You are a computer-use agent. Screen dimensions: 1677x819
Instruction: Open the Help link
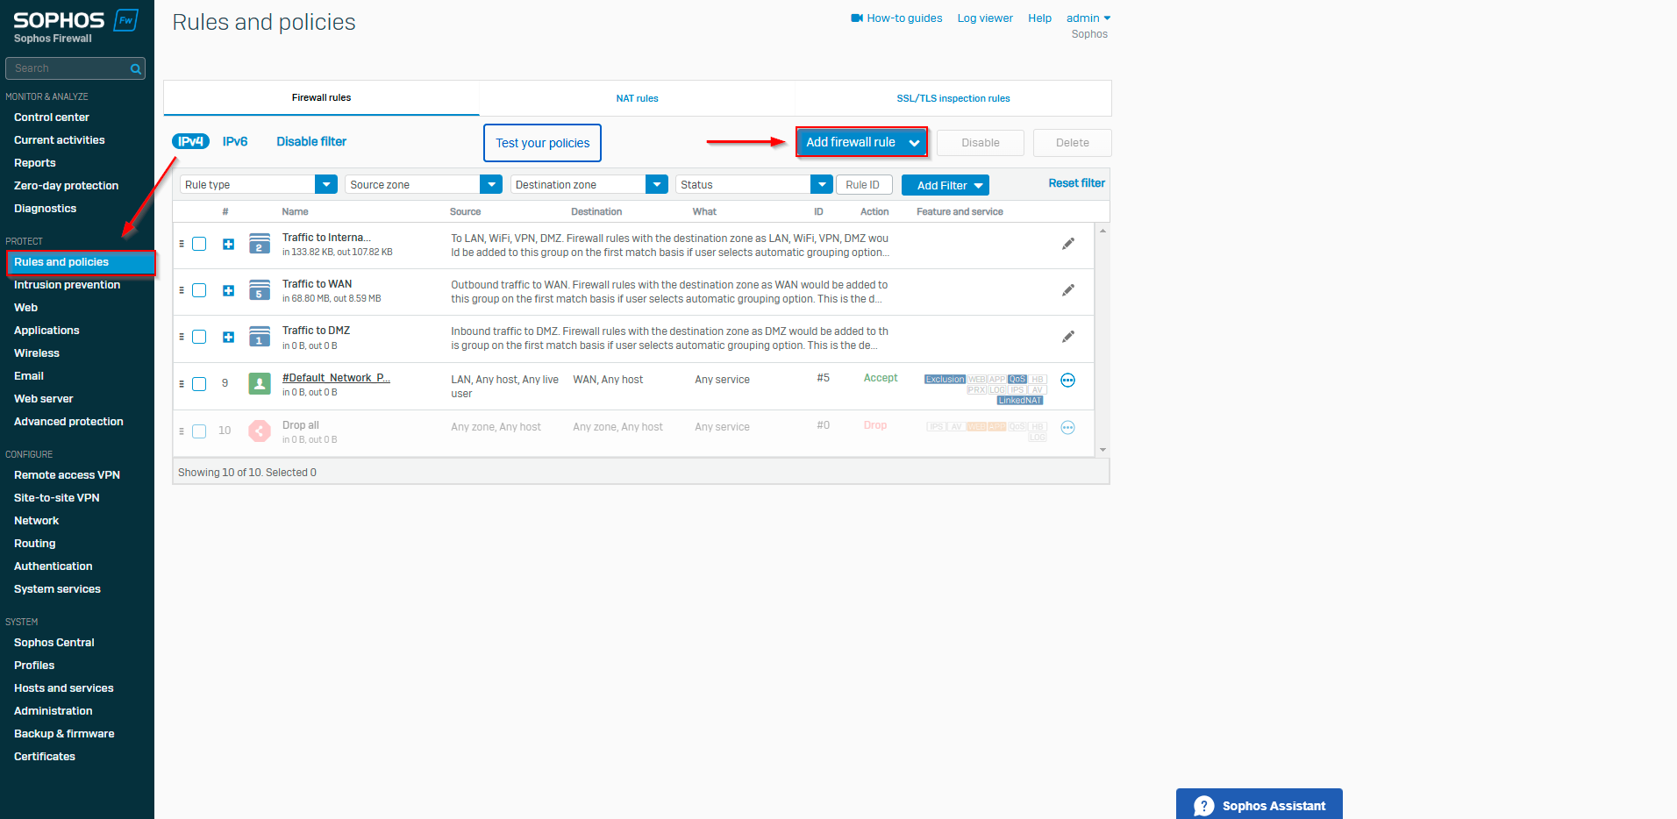(1039, 18)
